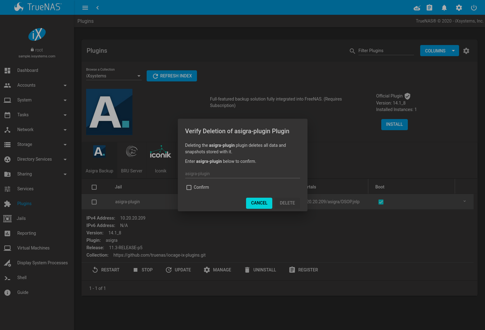Open the top bar Settings gear

(459, 8)
